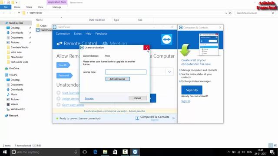Click the Computers & Contacts preview thumbnail

(209, 44)
